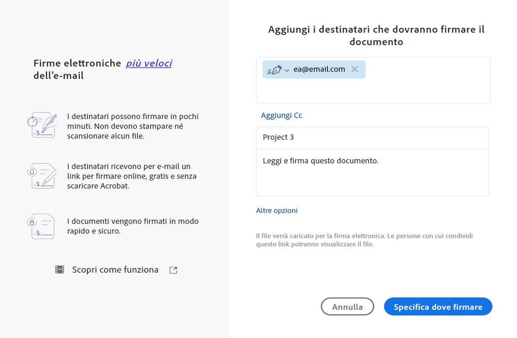Click the external link icon near Scopri come funziona

pyautogui.click(x=173, y=270)
